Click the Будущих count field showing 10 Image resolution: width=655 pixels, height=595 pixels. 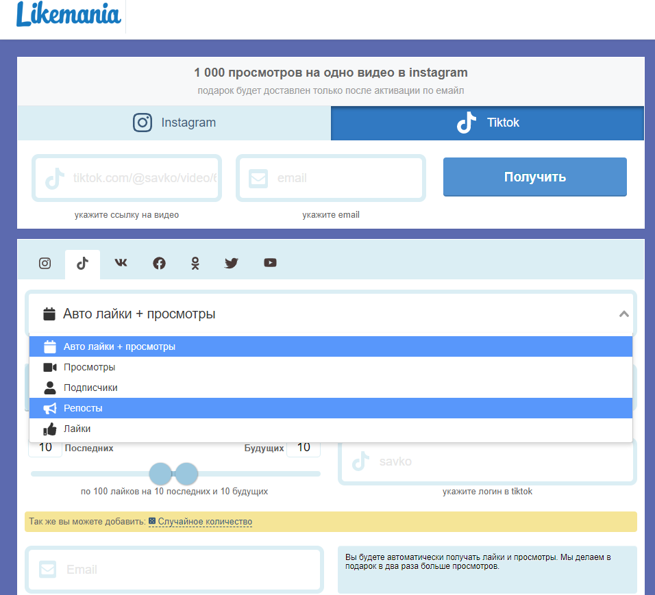(304, 448)
